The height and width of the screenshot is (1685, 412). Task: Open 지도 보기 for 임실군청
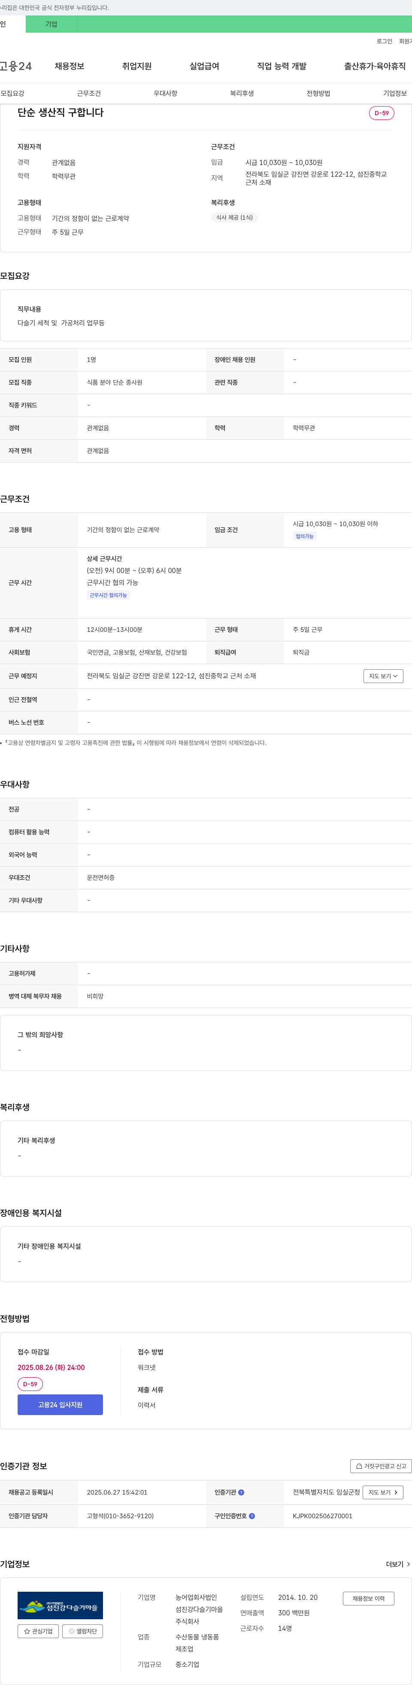(383, 1492)
